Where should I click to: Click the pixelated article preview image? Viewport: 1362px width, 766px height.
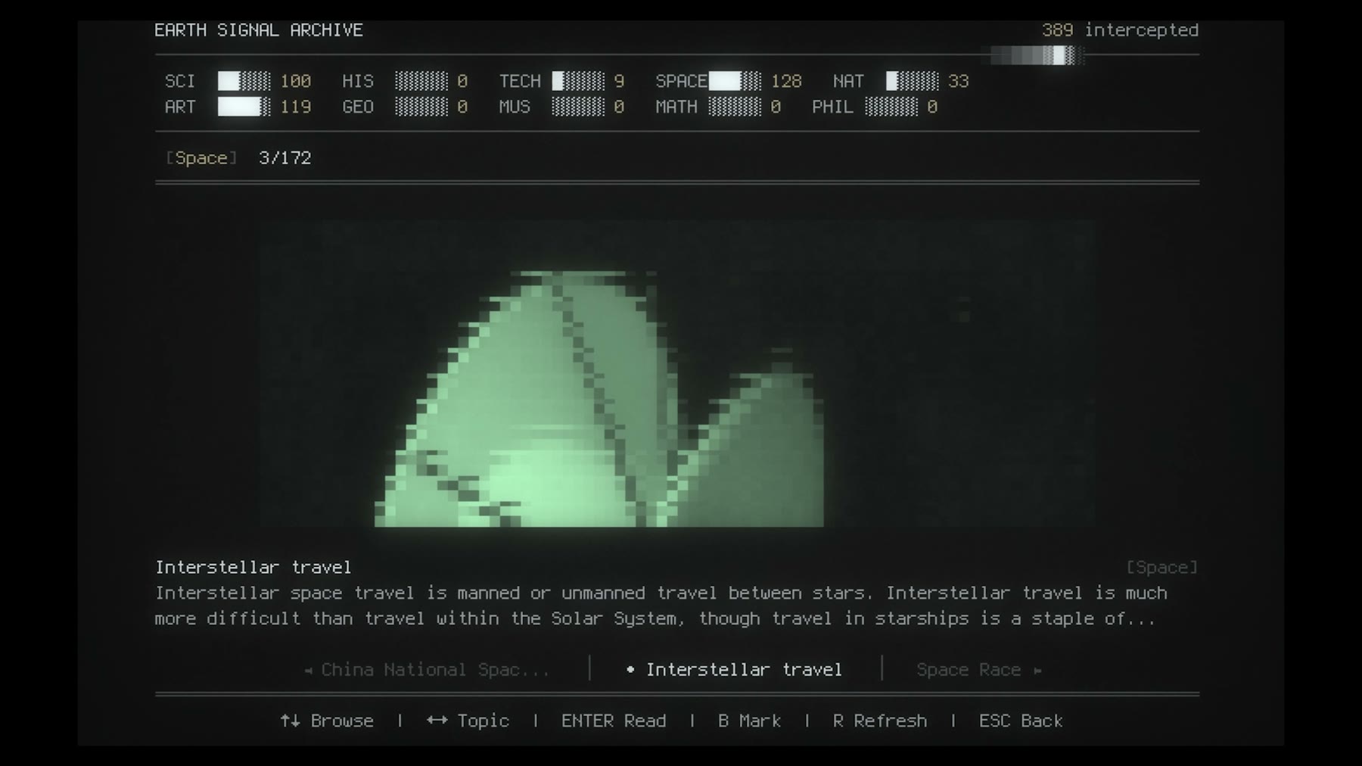click(677, 374)
